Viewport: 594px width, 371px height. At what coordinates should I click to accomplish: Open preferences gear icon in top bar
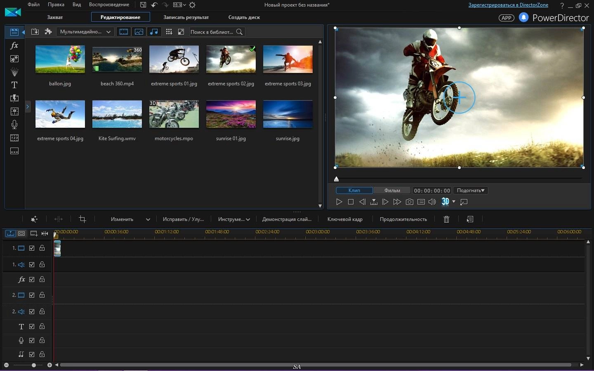(x=192, y=5)
